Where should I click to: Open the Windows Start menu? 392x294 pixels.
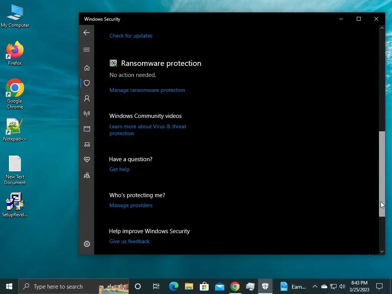(x=9, y=286)
